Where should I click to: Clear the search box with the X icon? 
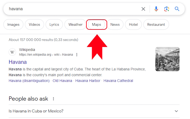tap(143, 9)
